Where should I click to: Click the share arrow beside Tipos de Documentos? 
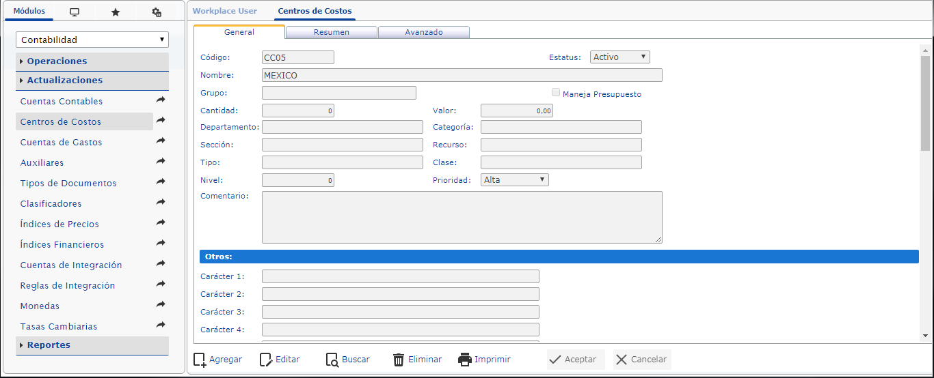coord(161,182)
